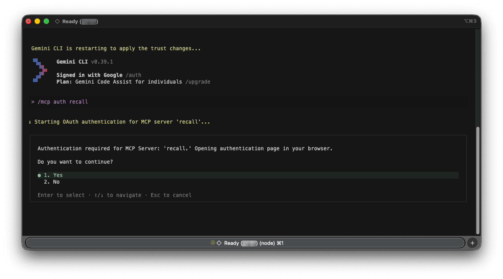Click the ⌥⌘3 shortcut indicator
This screenshot has height=279, width=503.
click(470, 21)
